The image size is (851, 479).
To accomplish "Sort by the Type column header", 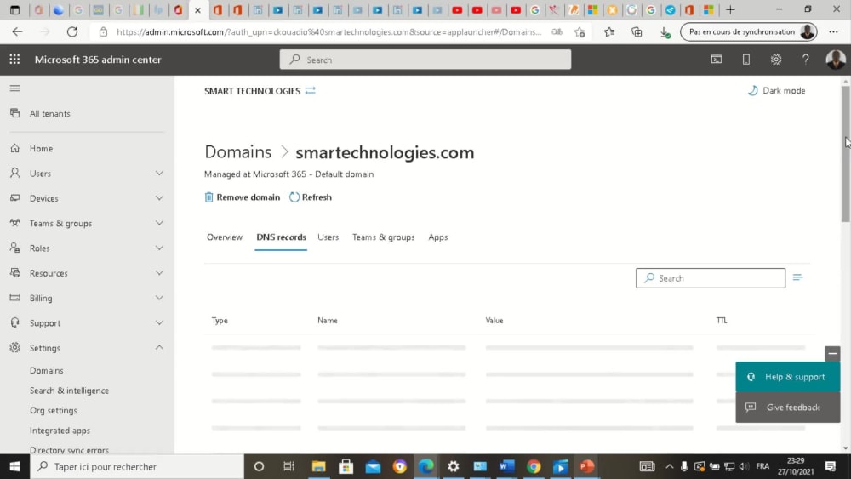I will click(220, 321).
